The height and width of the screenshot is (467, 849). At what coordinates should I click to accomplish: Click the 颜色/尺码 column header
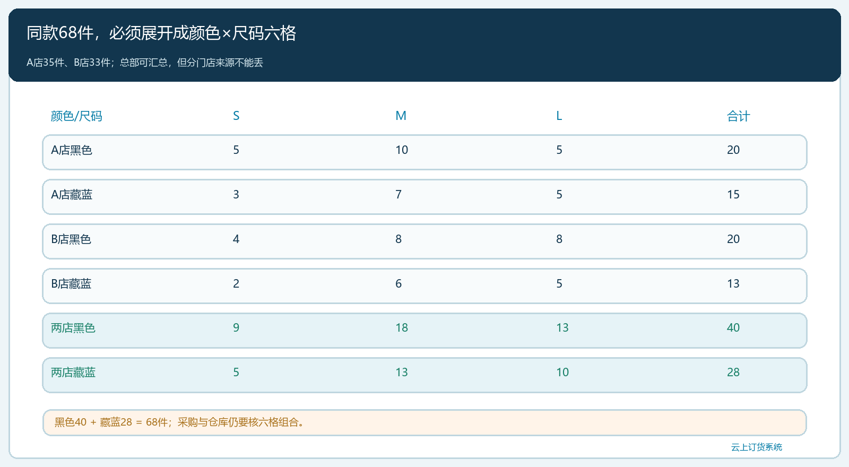pos(76,116)
